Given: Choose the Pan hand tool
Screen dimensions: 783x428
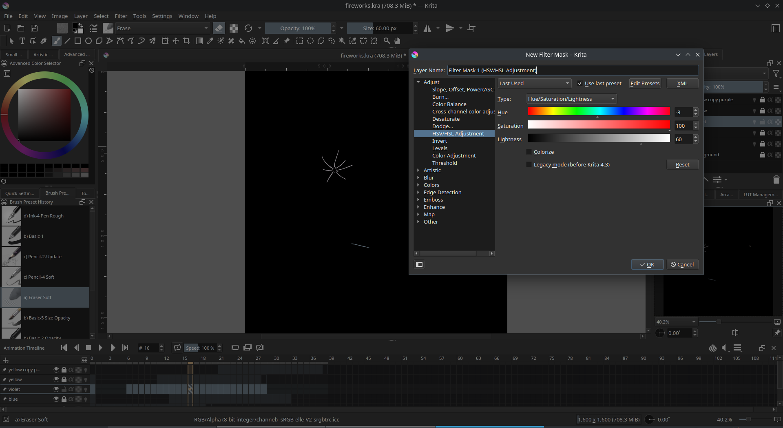Looking at the screenshot, I should (397, 41).
